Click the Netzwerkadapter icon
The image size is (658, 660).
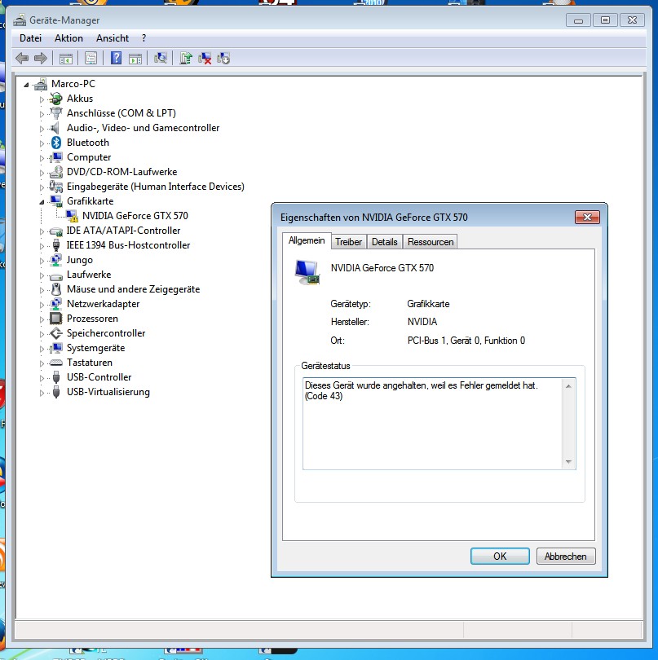click(x=55, y=304)
